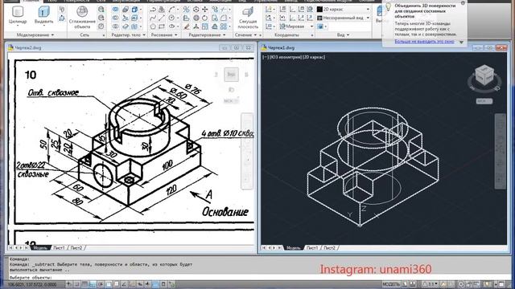Toggle Lineweight display in status bar
Viewport: 515px width, 289px height.
(x=147, y=284)
